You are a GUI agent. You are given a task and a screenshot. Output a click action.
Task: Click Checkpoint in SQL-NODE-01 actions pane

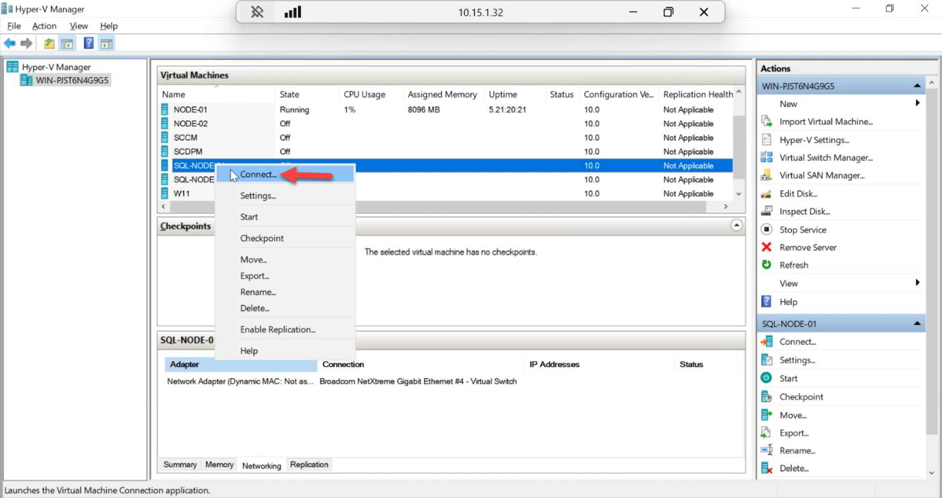pyautogui.click(x=801, y=396)
